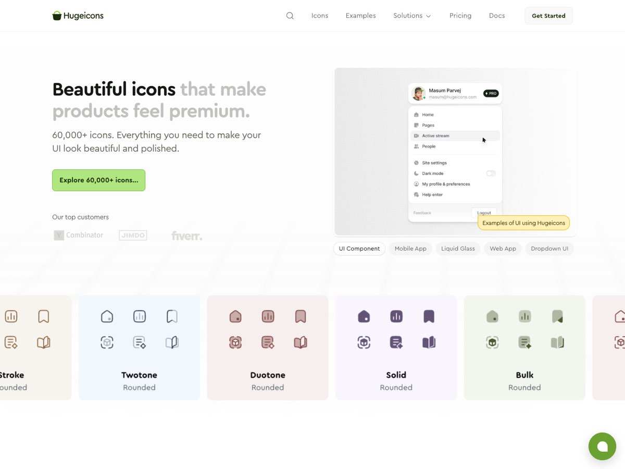Click the cube scan icon in the Twotone card
This screenshot has height=469, width=625.
coord(107,342)
